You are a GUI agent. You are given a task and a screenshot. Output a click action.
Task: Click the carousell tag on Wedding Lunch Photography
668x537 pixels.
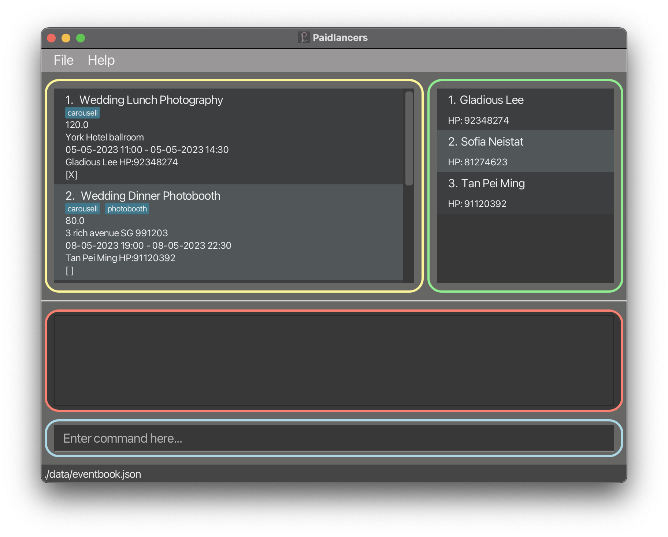tap(83, 113)
